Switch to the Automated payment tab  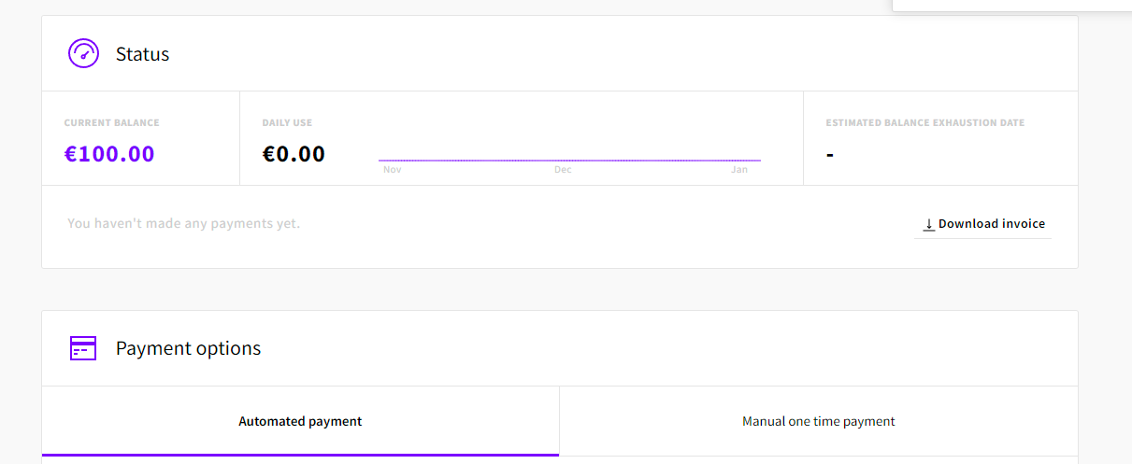[300, 421]
